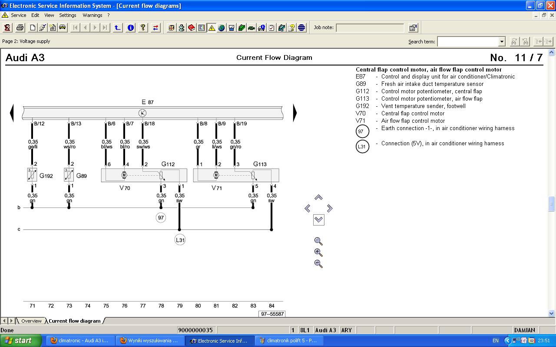The height and width of the screenshot is (347, 556).
Task: Click the scrollbar down arrow
Action: pos(552,313)
